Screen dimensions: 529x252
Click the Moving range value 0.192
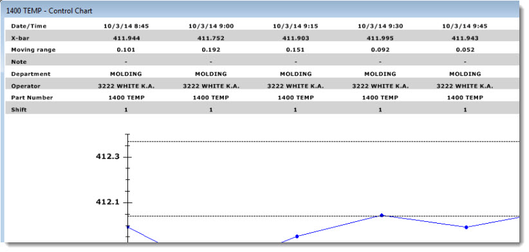211,50
